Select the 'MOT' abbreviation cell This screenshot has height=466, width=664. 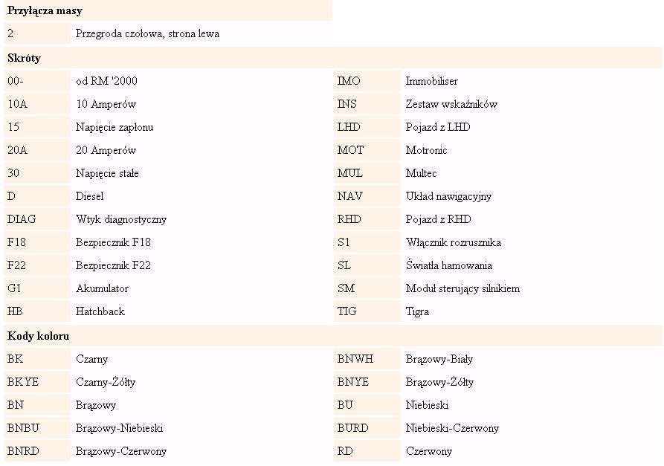[x=350, y=150]
